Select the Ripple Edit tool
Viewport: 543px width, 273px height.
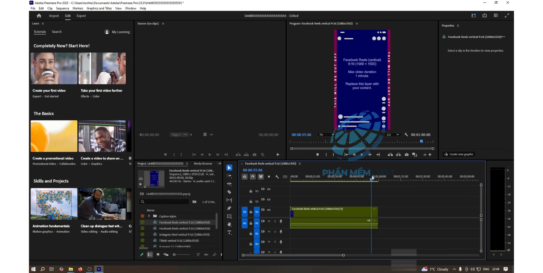pos(229,184)
